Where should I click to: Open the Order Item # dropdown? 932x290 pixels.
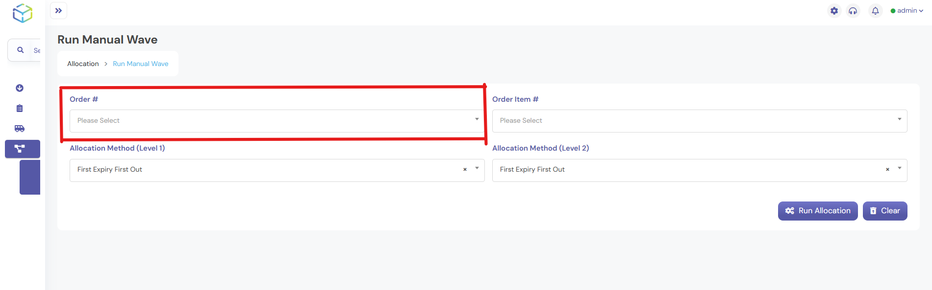(x=699, y=120)
